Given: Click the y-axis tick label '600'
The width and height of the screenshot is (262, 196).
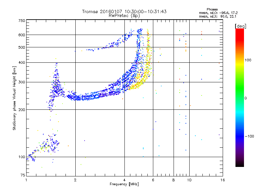Looking at the screenshot, I should tap(22, 35).
